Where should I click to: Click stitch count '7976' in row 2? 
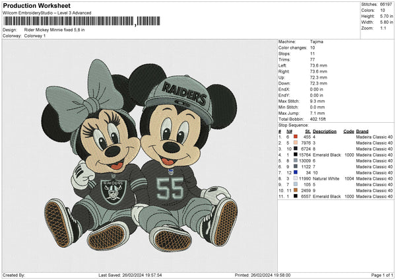click(306, 143)
